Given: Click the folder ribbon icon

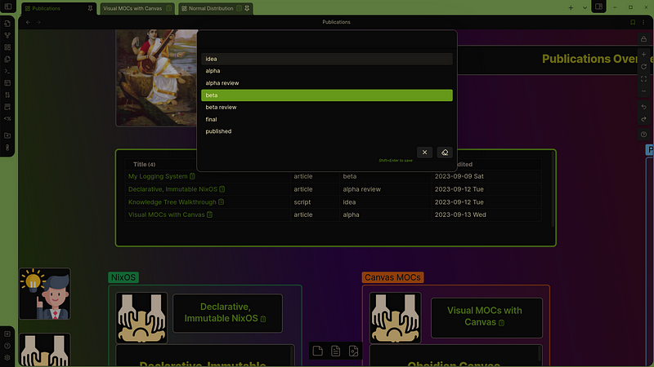Looking at the screenshot, I should 7,135.
